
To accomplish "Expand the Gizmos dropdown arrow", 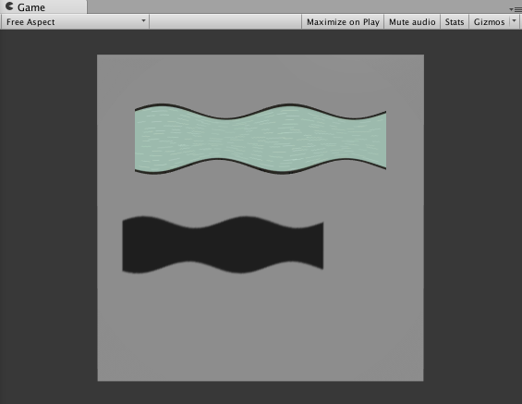I will click(514, 21).
